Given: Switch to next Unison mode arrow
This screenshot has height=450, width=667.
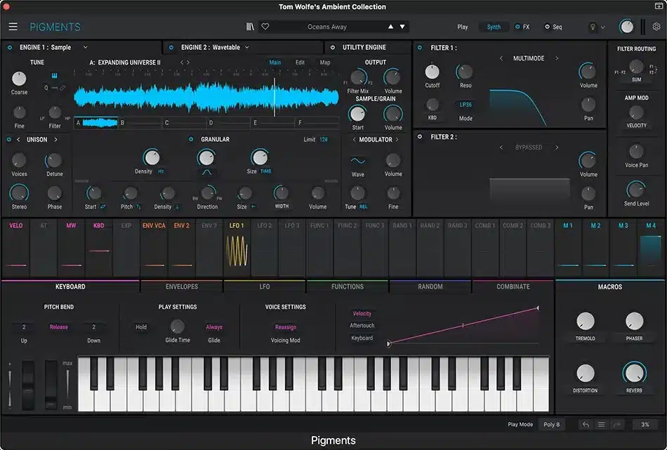Looking at the screenshot, I should [55, 140].
